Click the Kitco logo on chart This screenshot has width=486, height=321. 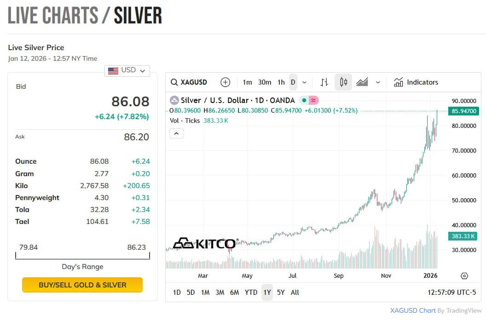(205, 243)
